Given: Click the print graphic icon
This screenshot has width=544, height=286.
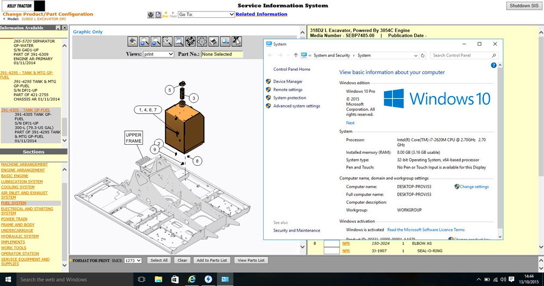Looking at the screenshot, I should (x=213, y=42).
